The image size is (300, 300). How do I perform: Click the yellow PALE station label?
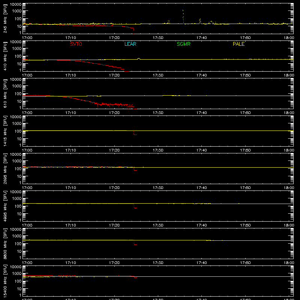click(x=238, y=44)
